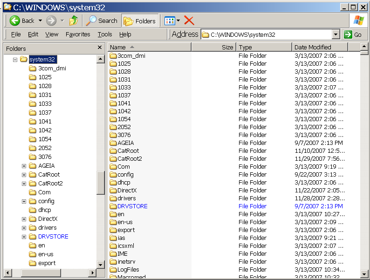
Task: Expand config in folder tree
Action: [24, 201]
